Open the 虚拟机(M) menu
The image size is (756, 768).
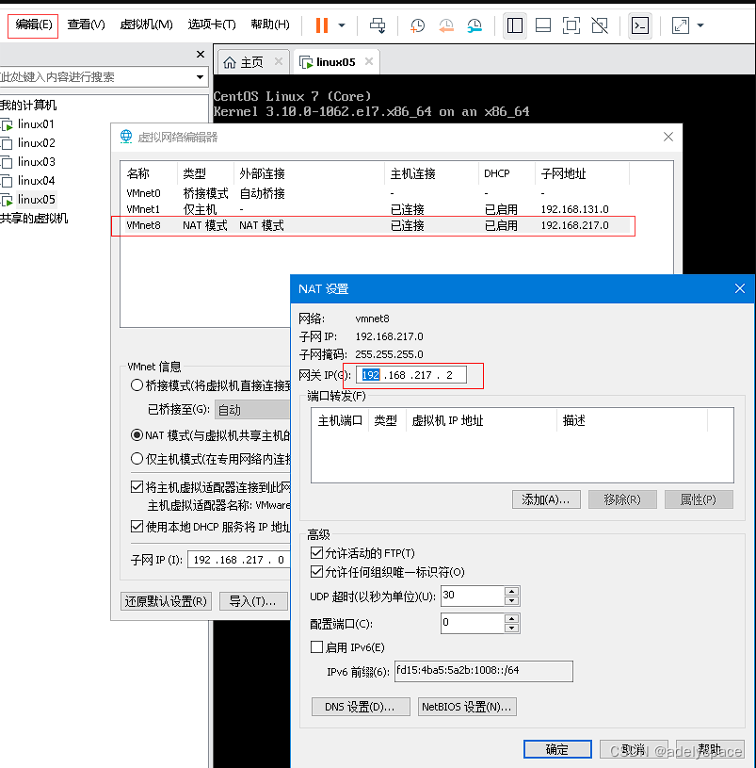click(146, 25)
